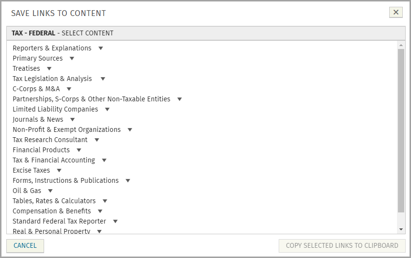
Task: Expand Tax Legislation & Analysis arrow
Action: [x=103, y=79]
